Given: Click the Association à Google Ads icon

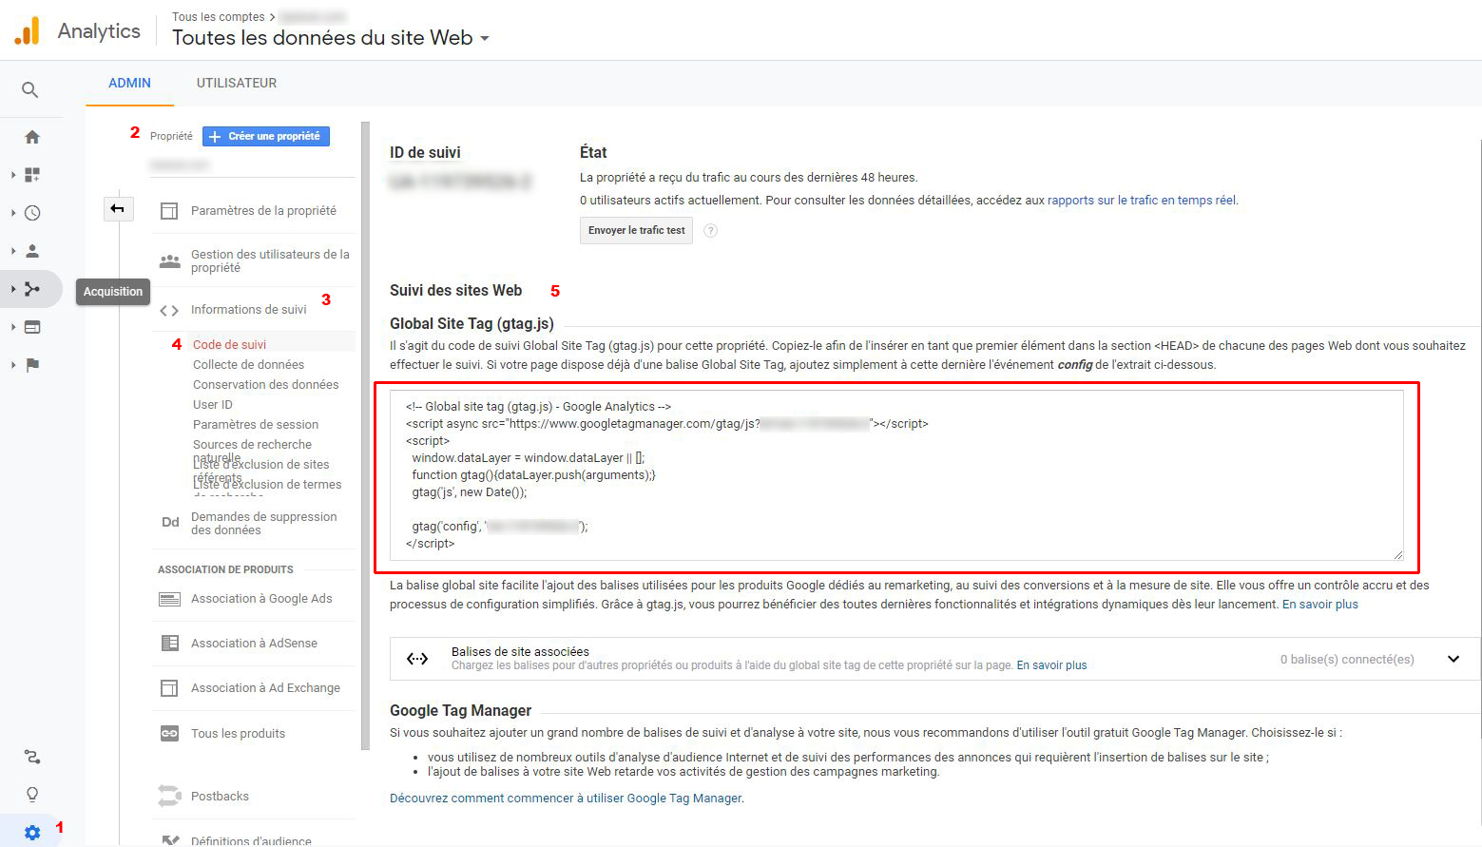Looking at the screenshot, I should click(169, 599).
